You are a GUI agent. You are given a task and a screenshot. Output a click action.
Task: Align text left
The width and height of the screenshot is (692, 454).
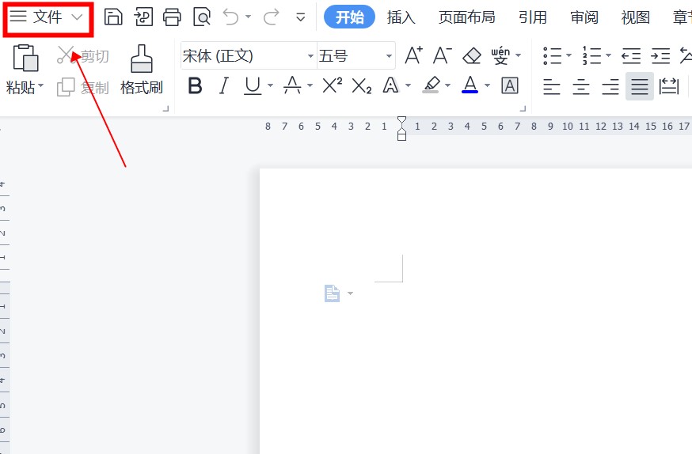552,86
